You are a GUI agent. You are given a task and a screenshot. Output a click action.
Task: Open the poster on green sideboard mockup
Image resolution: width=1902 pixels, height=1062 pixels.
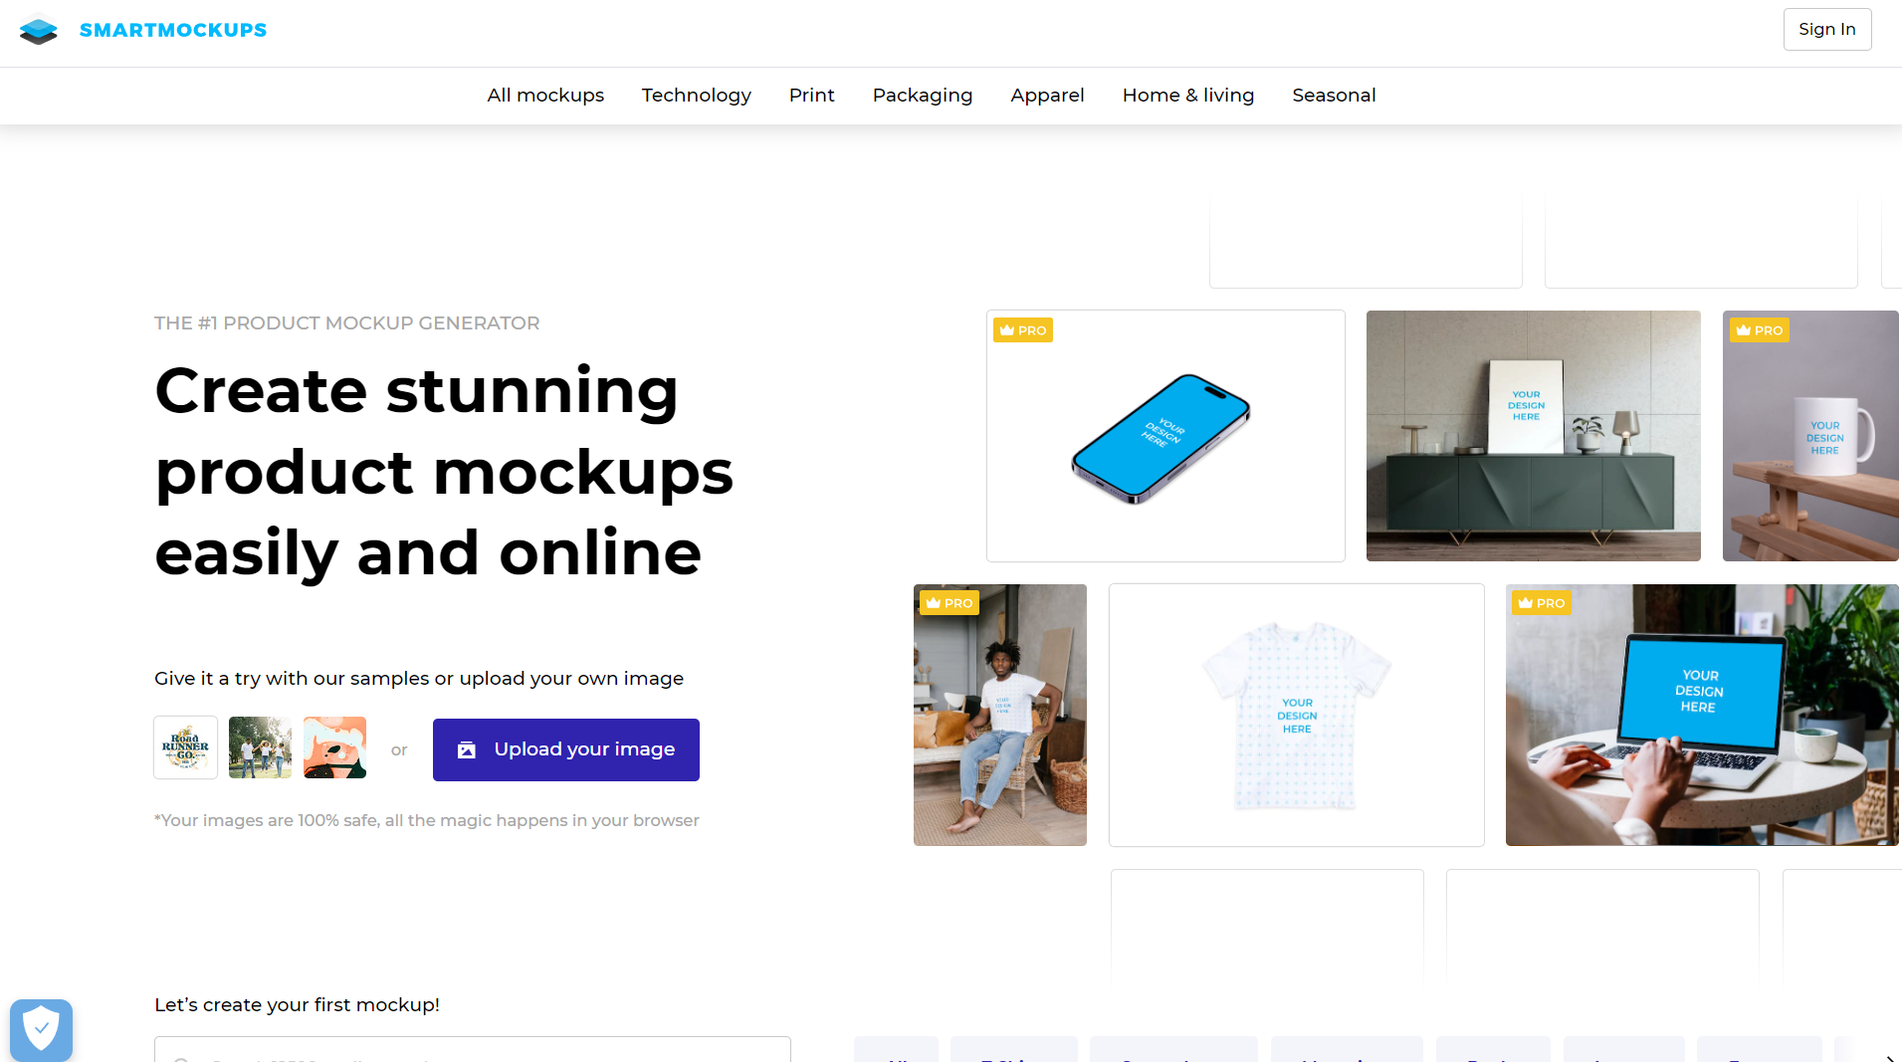(1534, 436)
